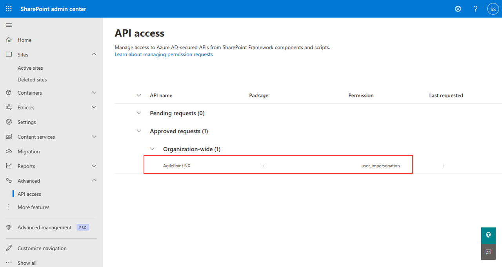Click the Approved requests (1) label
Screen dimensions: 502x267
click(x=179, y=131)
